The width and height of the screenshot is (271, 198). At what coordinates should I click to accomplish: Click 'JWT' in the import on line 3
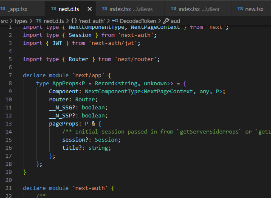(57, 43)
